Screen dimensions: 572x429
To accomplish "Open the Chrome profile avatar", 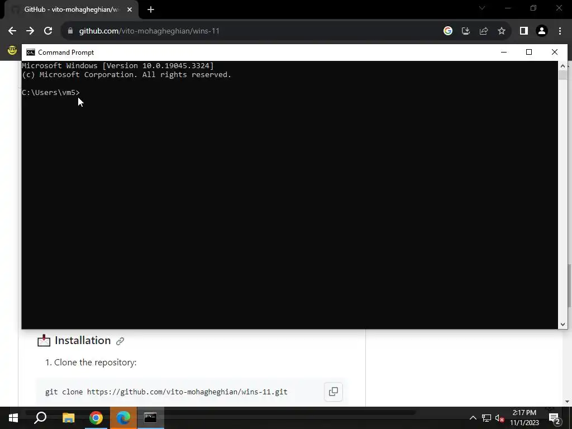I will click(542, 31).
